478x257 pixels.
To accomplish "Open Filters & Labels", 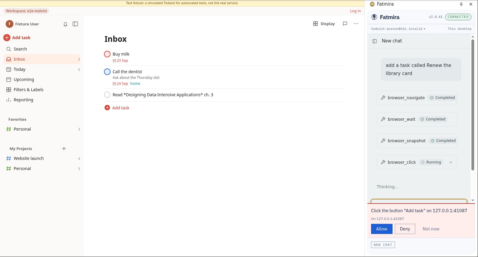I will coord(42,90).
